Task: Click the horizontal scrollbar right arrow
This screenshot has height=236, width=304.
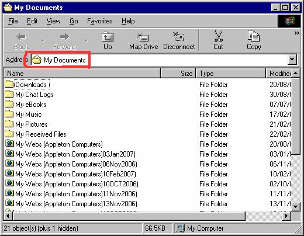Action: tap(286, 216)
